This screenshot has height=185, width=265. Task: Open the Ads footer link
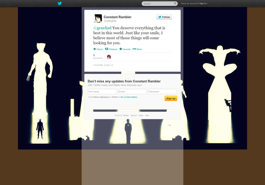pyautogui.click(x=147, y=115)
